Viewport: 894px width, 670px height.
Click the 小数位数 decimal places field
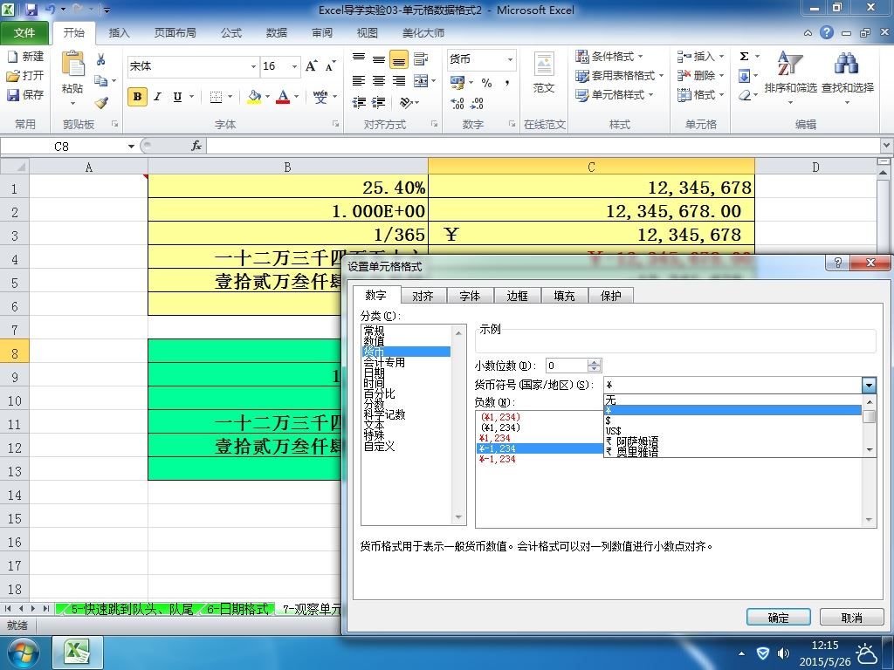pyautogui.click(x=566, y=366)
